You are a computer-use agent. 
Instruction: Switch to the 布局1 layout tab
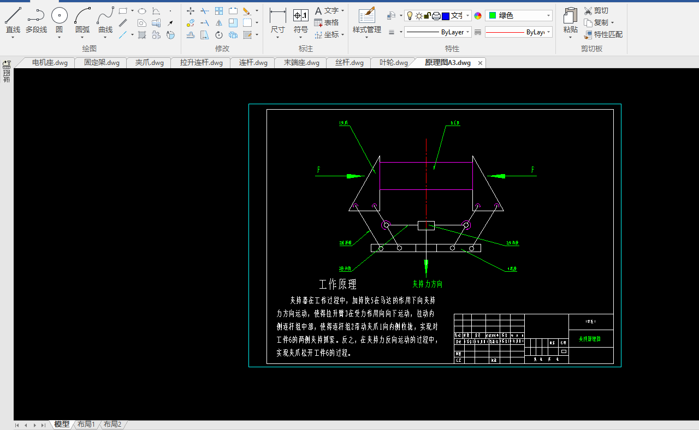click(86, 424)
